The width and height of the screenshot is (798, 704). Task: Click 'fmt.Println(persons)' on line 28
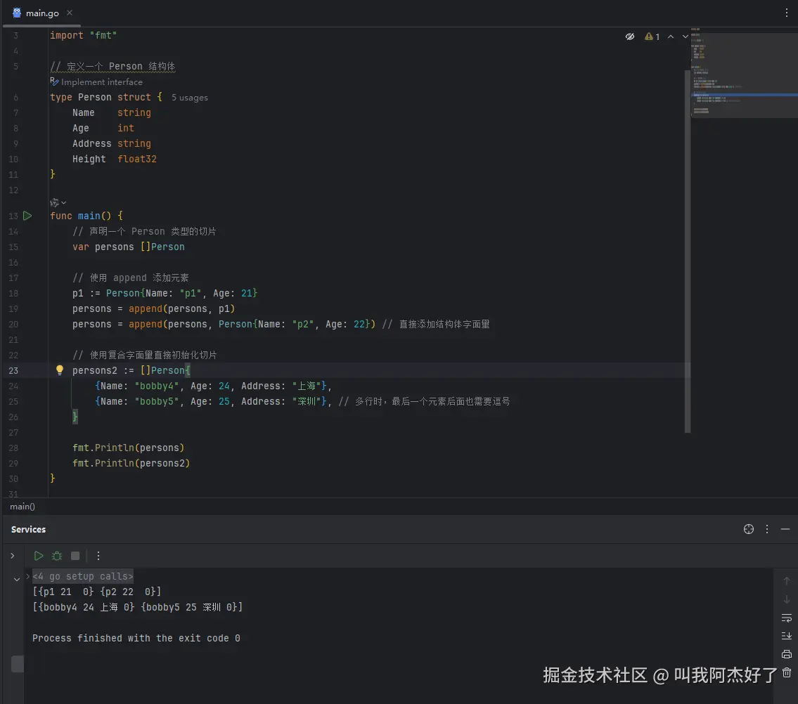pos(128,448)
